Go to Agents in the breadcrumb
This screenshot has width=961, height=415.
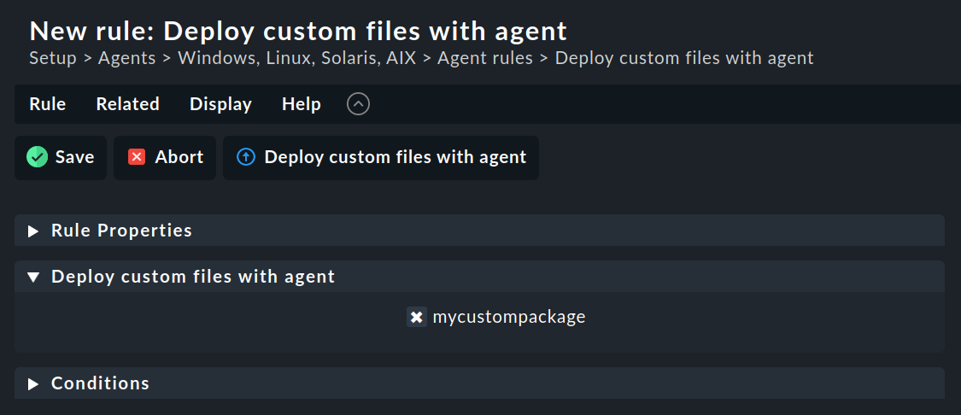point(127,58)
